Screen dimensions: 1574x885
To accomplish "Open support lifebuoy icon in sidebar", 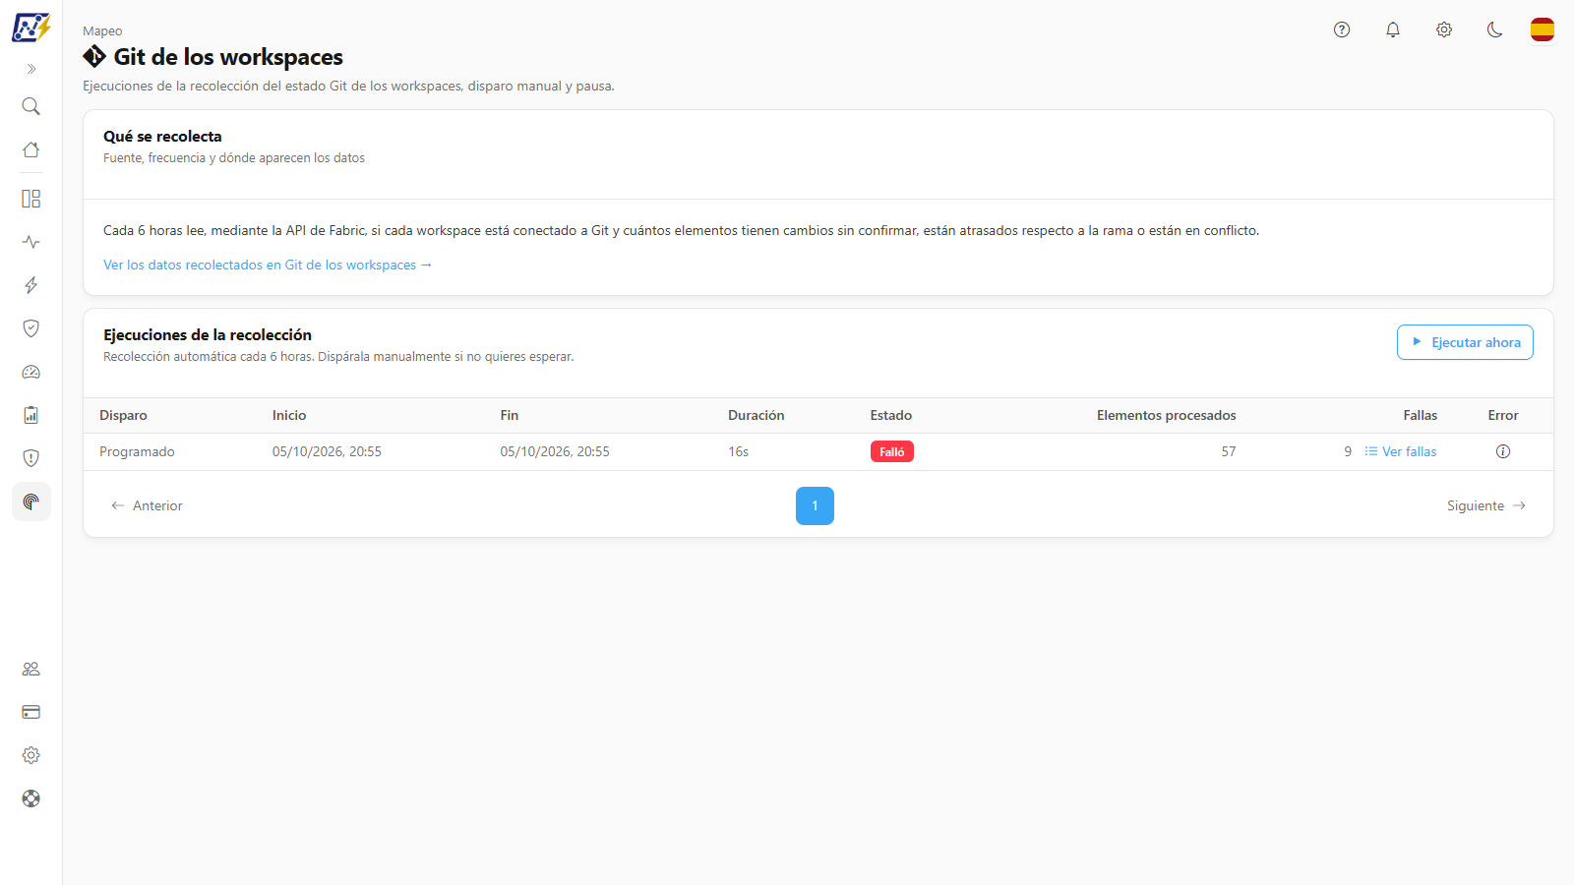I will point(31,798).
